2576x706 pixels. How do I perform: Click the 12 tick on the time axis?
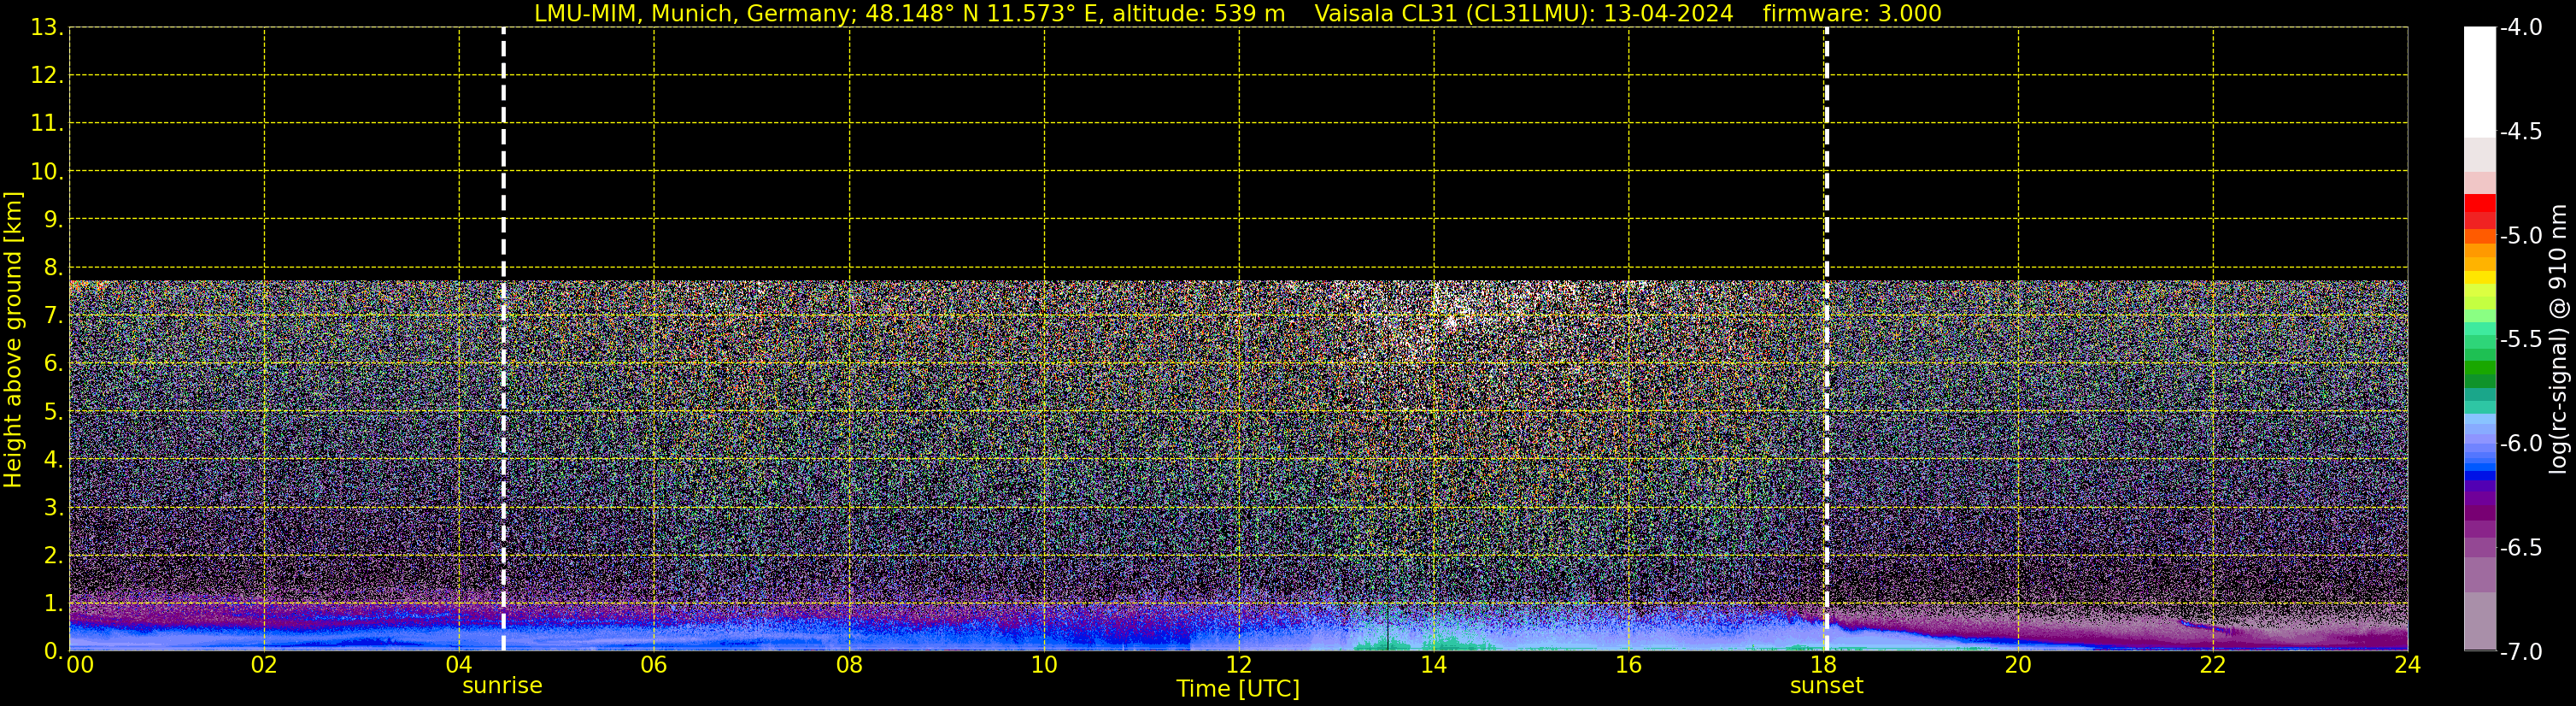coord(1239,665)
